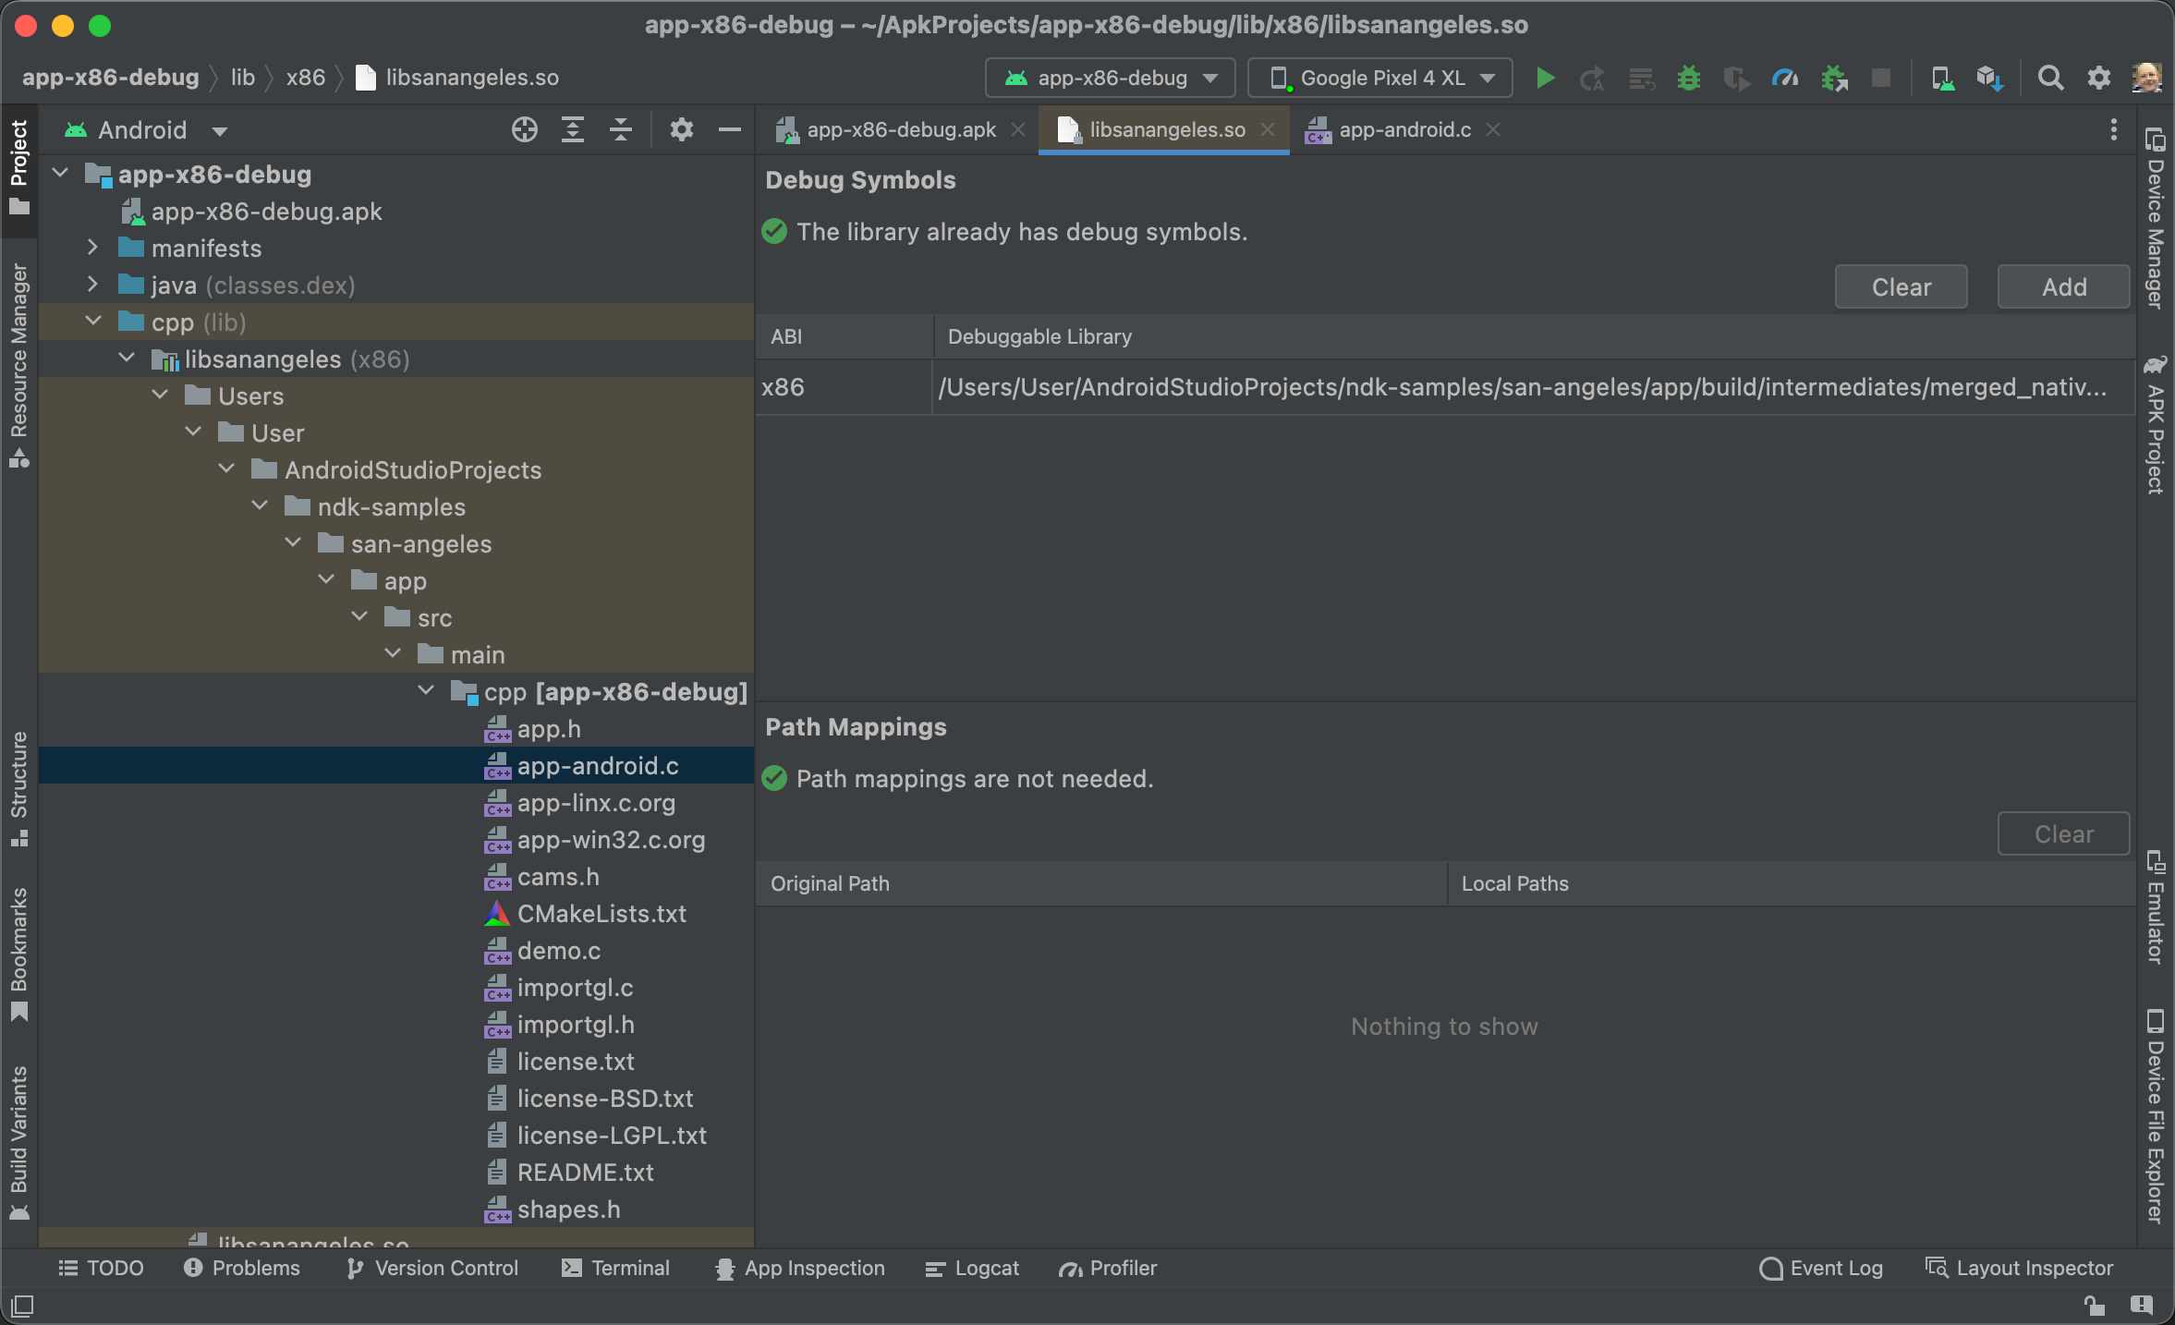Image resolution: width=2175 pixels, height=1325 pixels.
Task: Click the Add button for debug symbols
Action: click(x=2063, y=286)
